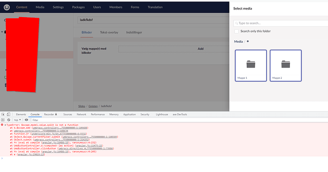This screenshot has height=172, width=328.
Task: Open live expression eye icon
Action: pyautogui.click(x=26, y=120)
